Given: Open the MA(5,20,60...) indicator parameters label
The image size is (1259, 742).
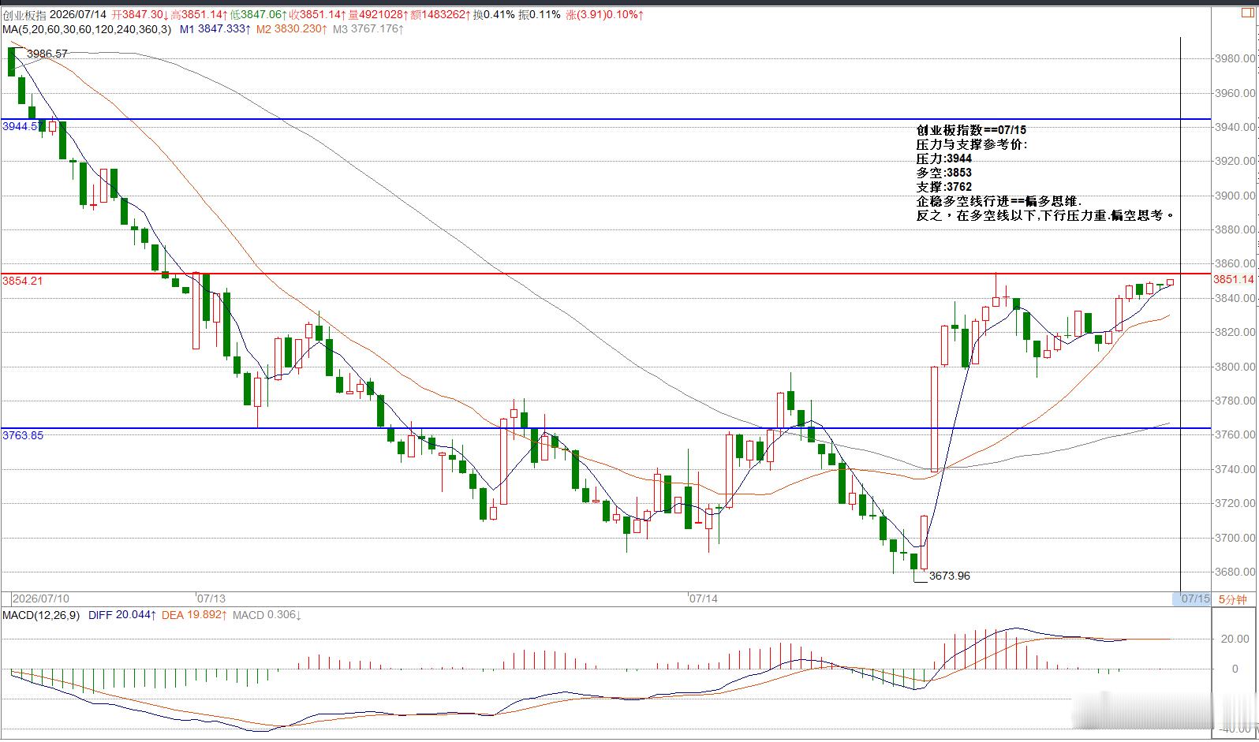Looking at the screenshot, I should pyautogui.click(x=86, y=29).
